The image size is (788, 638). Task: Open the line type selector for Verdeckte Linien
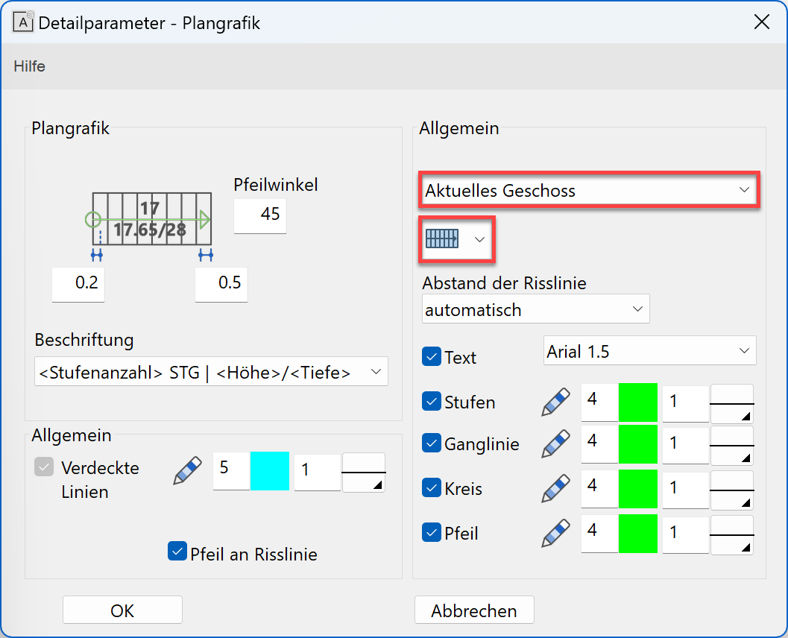[363, 472]
